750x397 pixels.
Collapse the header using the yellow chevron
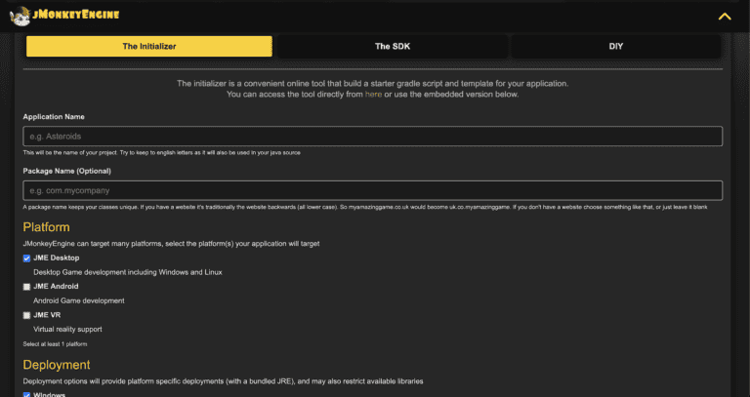[x=724, y=16]
